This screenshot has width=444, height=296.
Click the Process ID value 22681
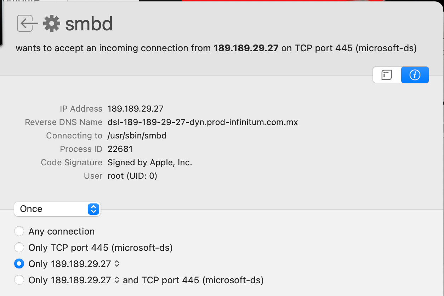click(120, 149)
